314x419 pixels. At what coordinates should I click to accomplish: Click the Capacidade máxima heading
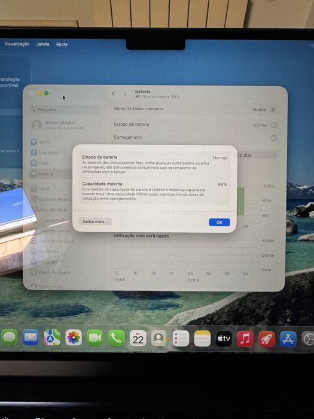[x=102, y=184]
